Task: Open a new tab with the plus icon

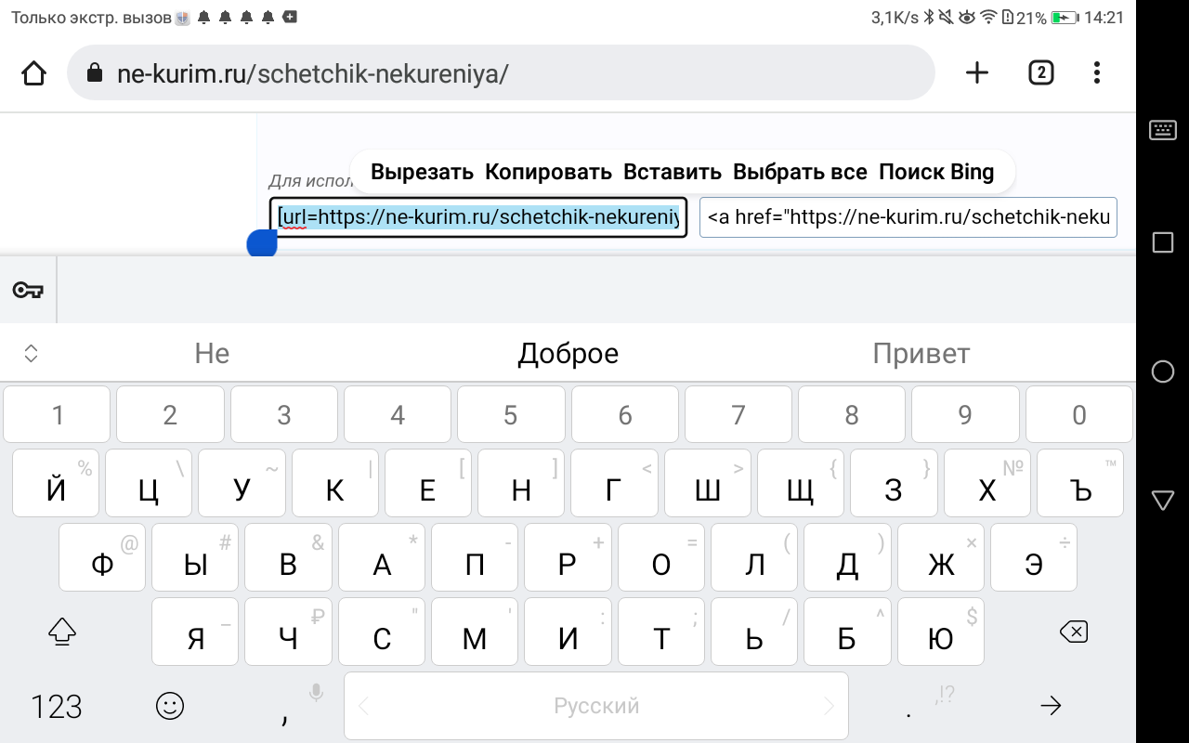Action: 976,72
